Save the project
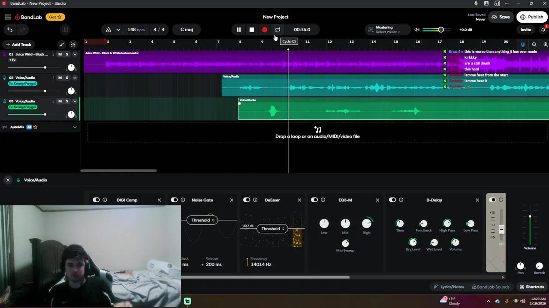 tap(501, 17)
